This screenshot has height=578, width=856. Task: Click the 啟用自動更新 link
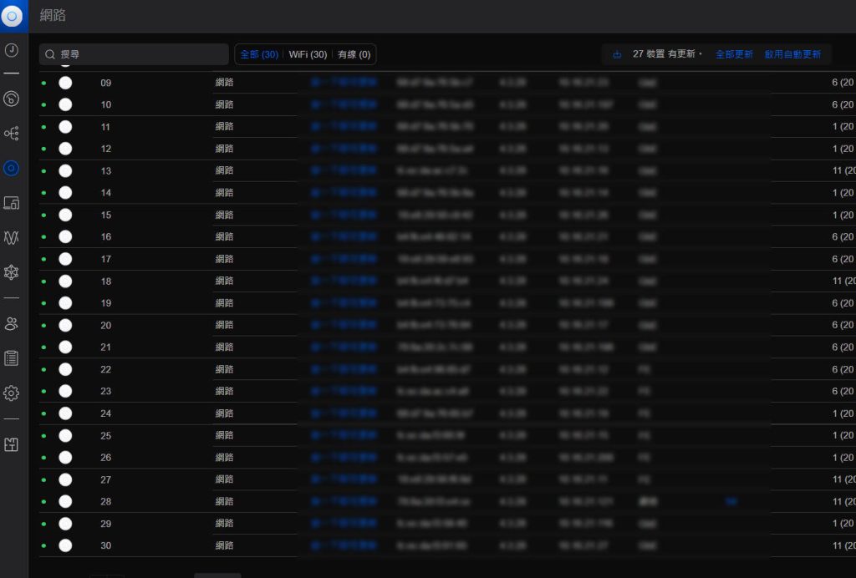[792, 54]
